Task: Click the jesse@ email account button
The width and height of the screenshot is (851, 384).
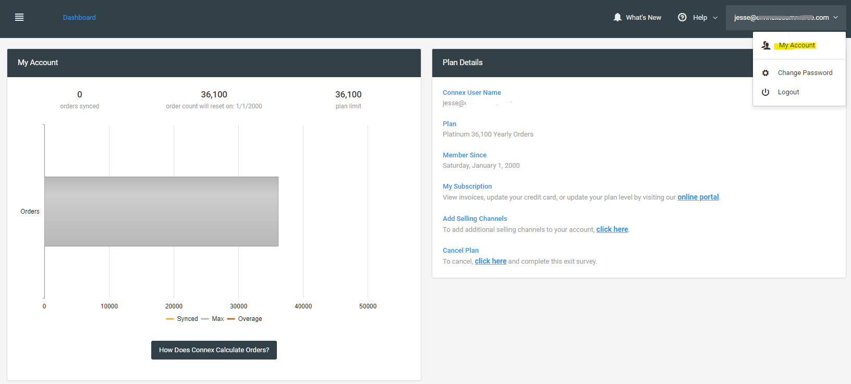Action: [786, 18]
